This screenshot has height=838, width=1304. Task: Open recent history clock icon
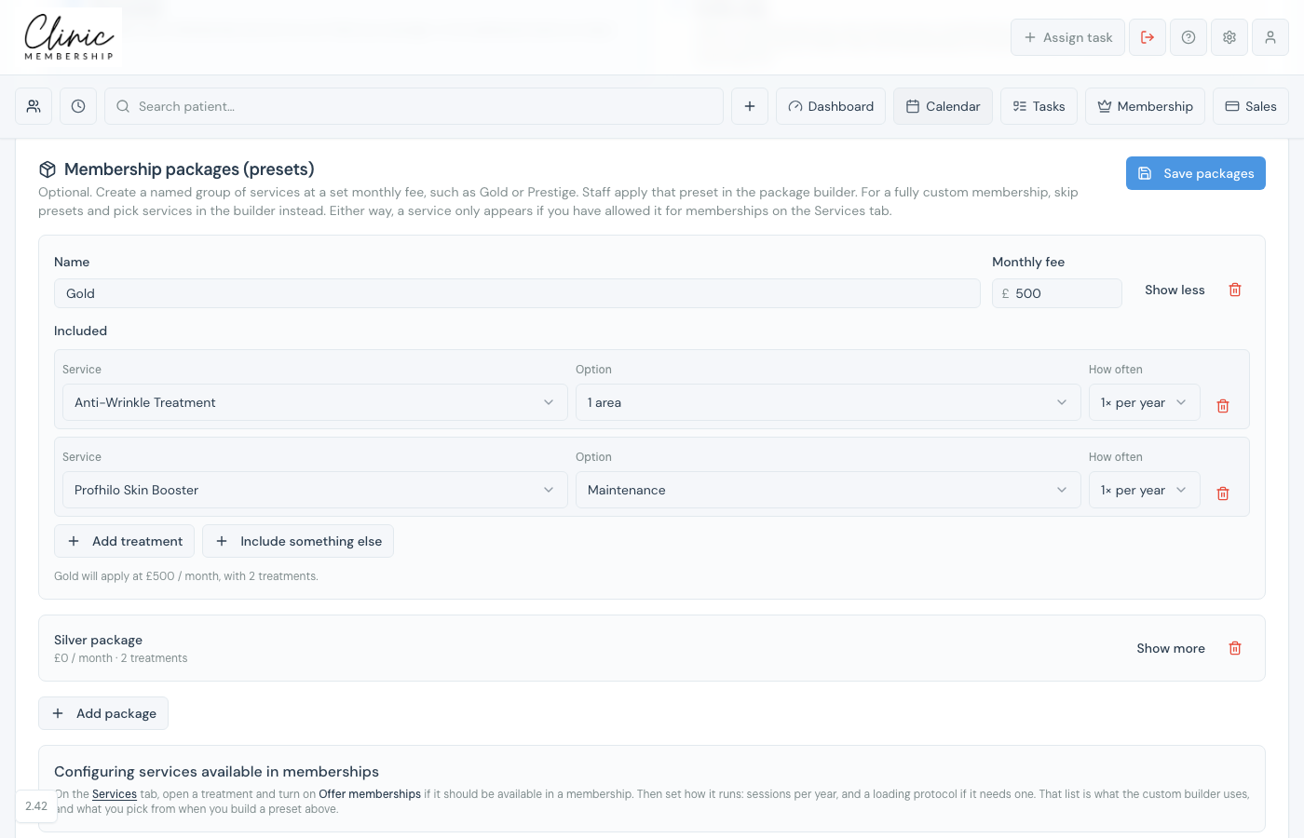[78, 106]
